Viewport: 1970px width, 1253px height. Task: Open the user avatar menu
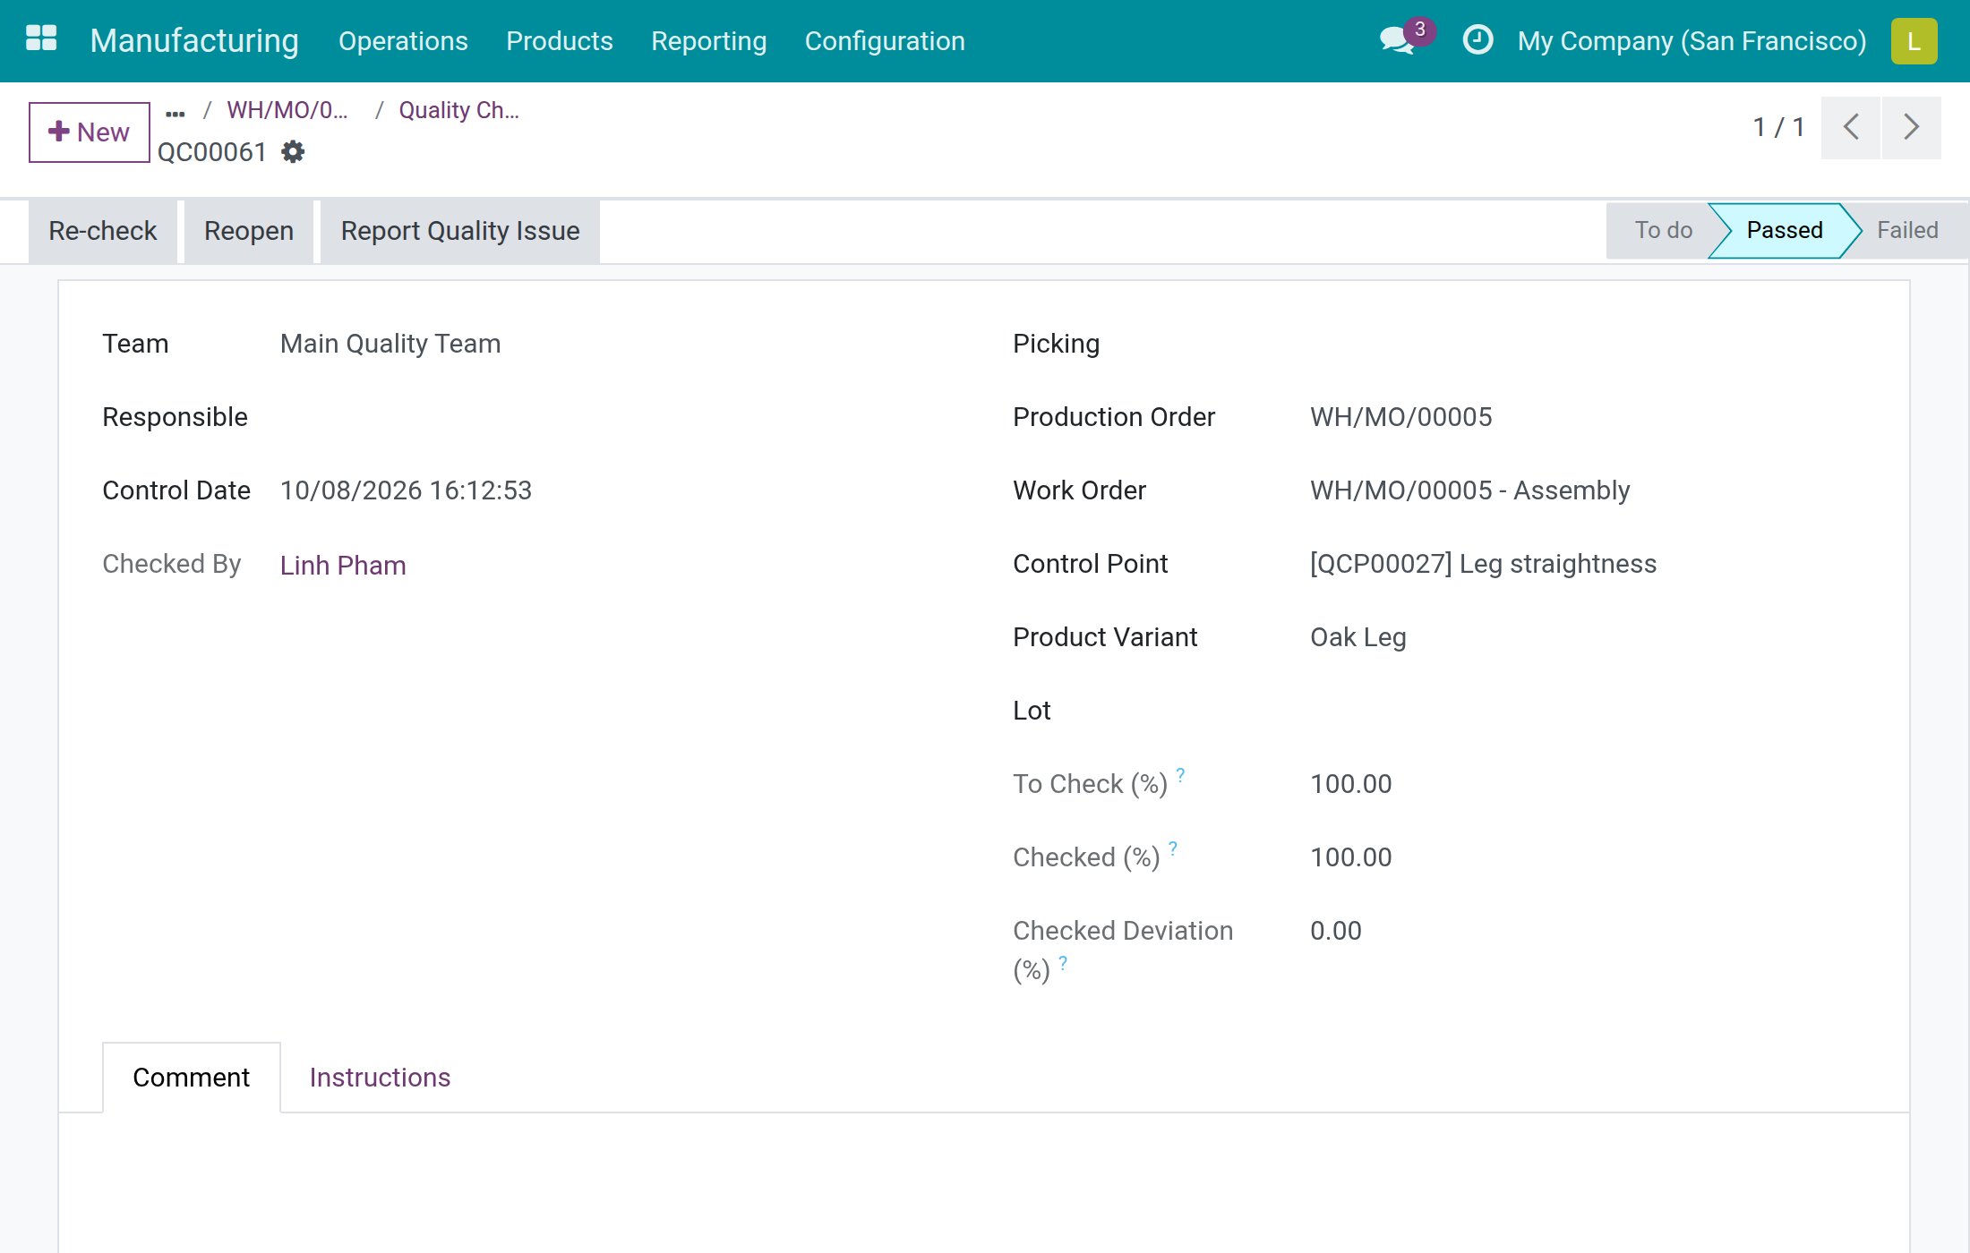[1914, 41]
